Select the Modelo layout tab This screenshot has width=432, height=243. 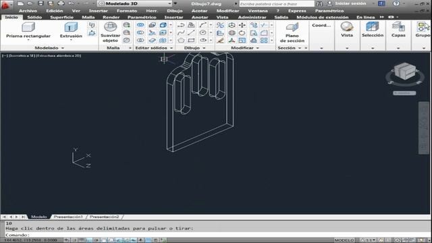coord(38,217)
